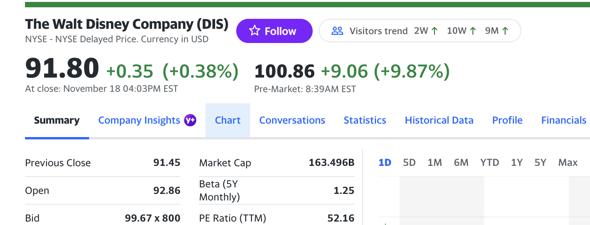Set chart range to YTD

tap(489, 162)
